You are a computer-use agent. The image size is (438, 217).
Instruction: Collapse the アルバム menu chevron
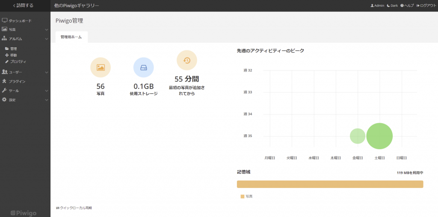click(46, 39)
